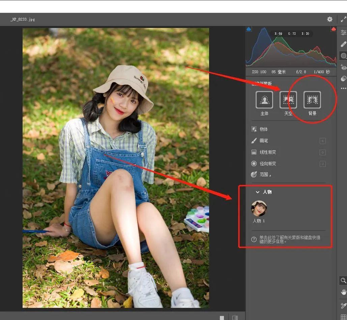Select the Sky (天空) mask option

tap(288, 100)
